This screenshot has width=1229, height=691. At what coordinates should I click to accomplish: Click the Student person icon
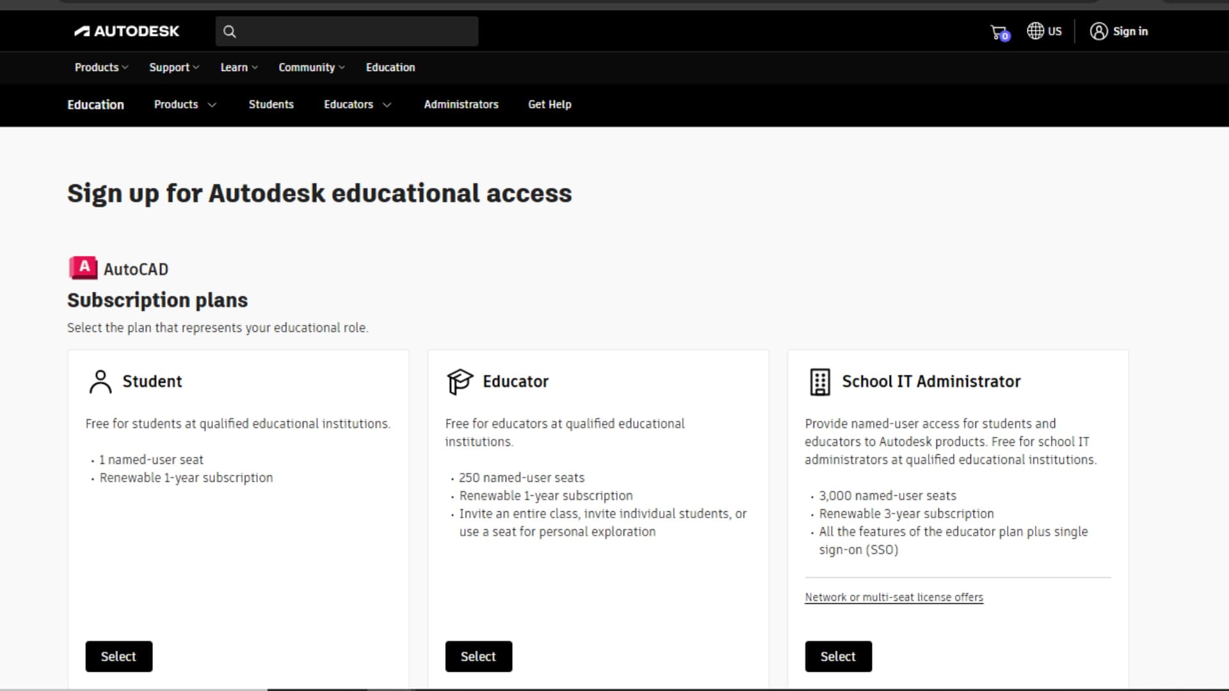tap(100, 381)
